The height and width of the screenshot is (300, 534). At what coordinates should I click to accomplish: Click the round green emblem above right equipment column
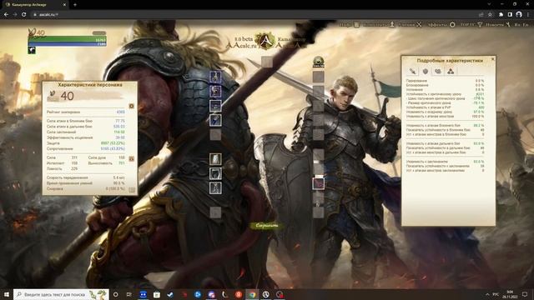(318, 62)
